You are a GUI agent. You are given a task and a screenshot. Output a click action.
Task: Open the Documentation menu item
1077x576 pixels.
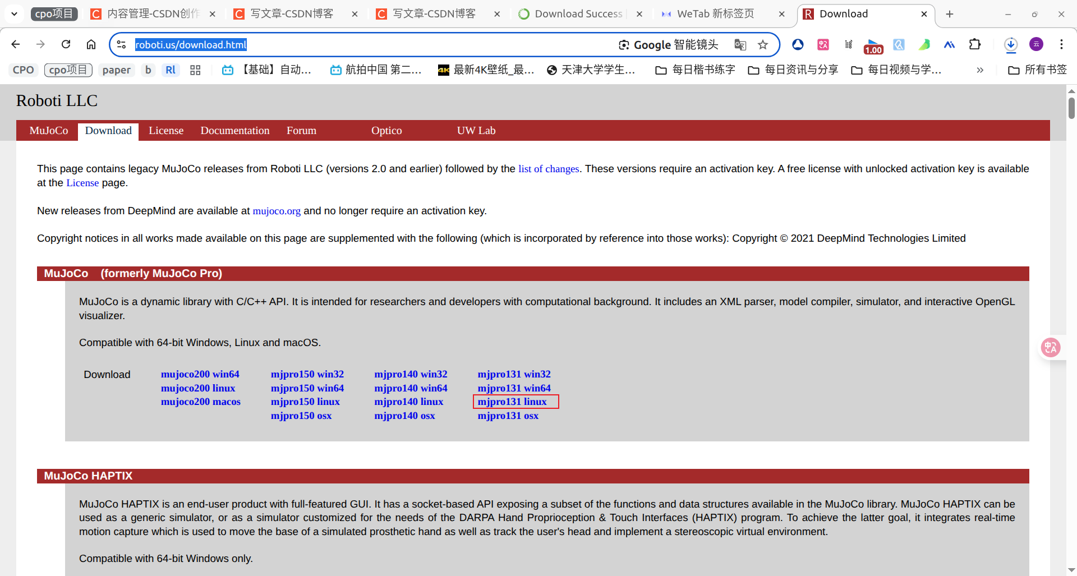point(235,131)
